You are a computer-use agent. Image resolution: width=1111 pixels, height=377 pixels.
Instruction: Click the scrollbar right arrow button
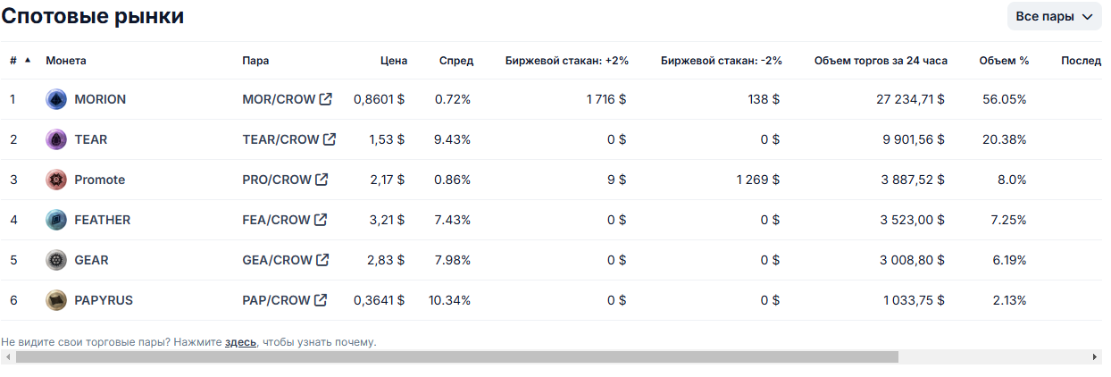pos(1095,356)
